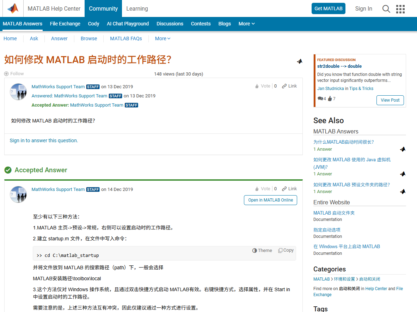The width and height of the screenshot is (417, 312).
Task: Open 指定启动选项 documentation link
Action: click(x=327, y=230)
